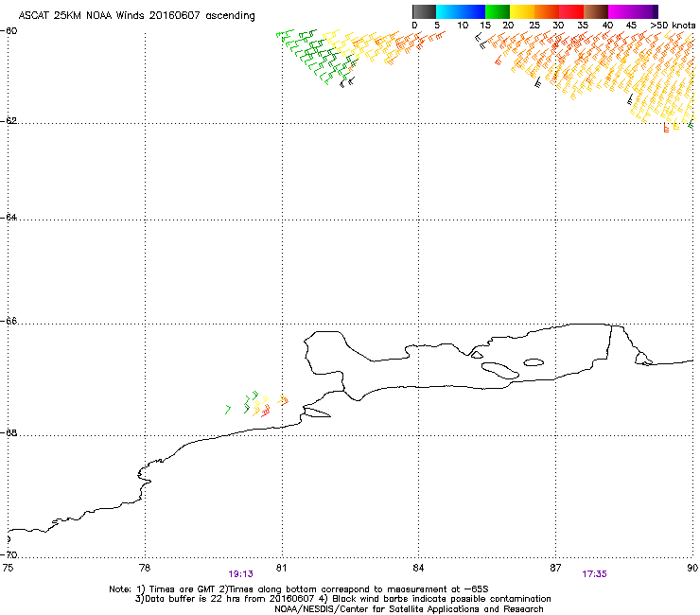Click the '-66' latitude label
Image resolution: width=700 pixels, height=615 pixels.
tap(9, 322)
